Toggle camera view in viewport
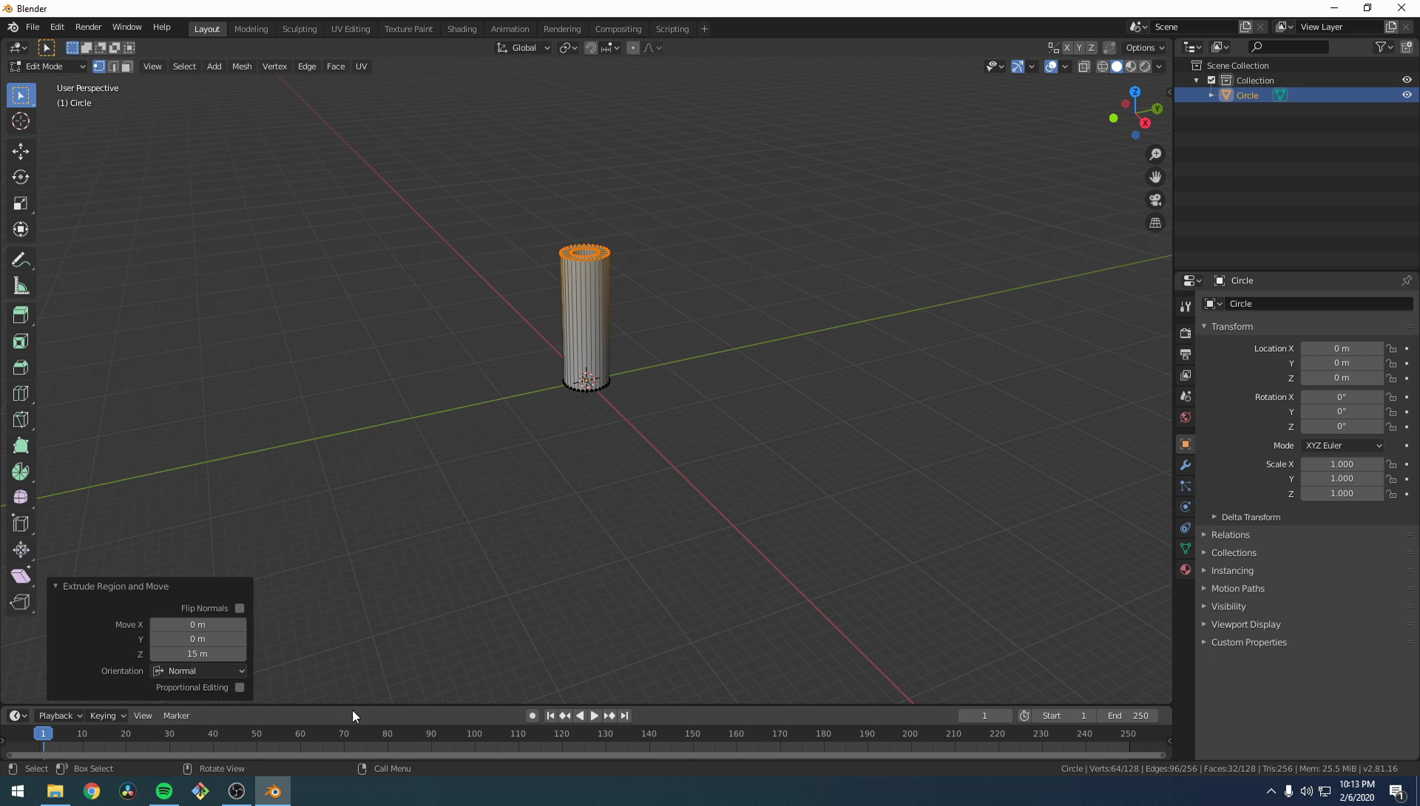Viewport: 1420px width, 806px height. [x=1155, y=200]
